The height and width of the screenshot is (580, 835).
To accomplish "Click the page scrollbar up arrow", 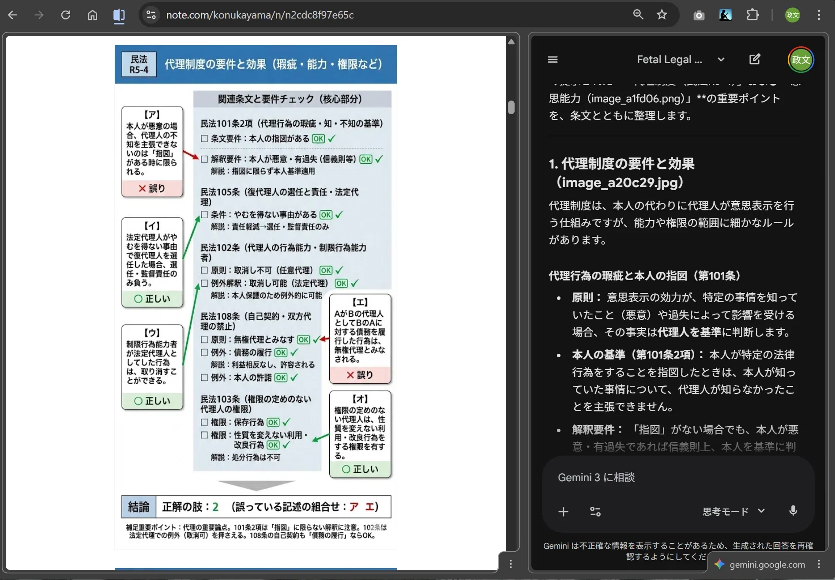I will 511,42.
